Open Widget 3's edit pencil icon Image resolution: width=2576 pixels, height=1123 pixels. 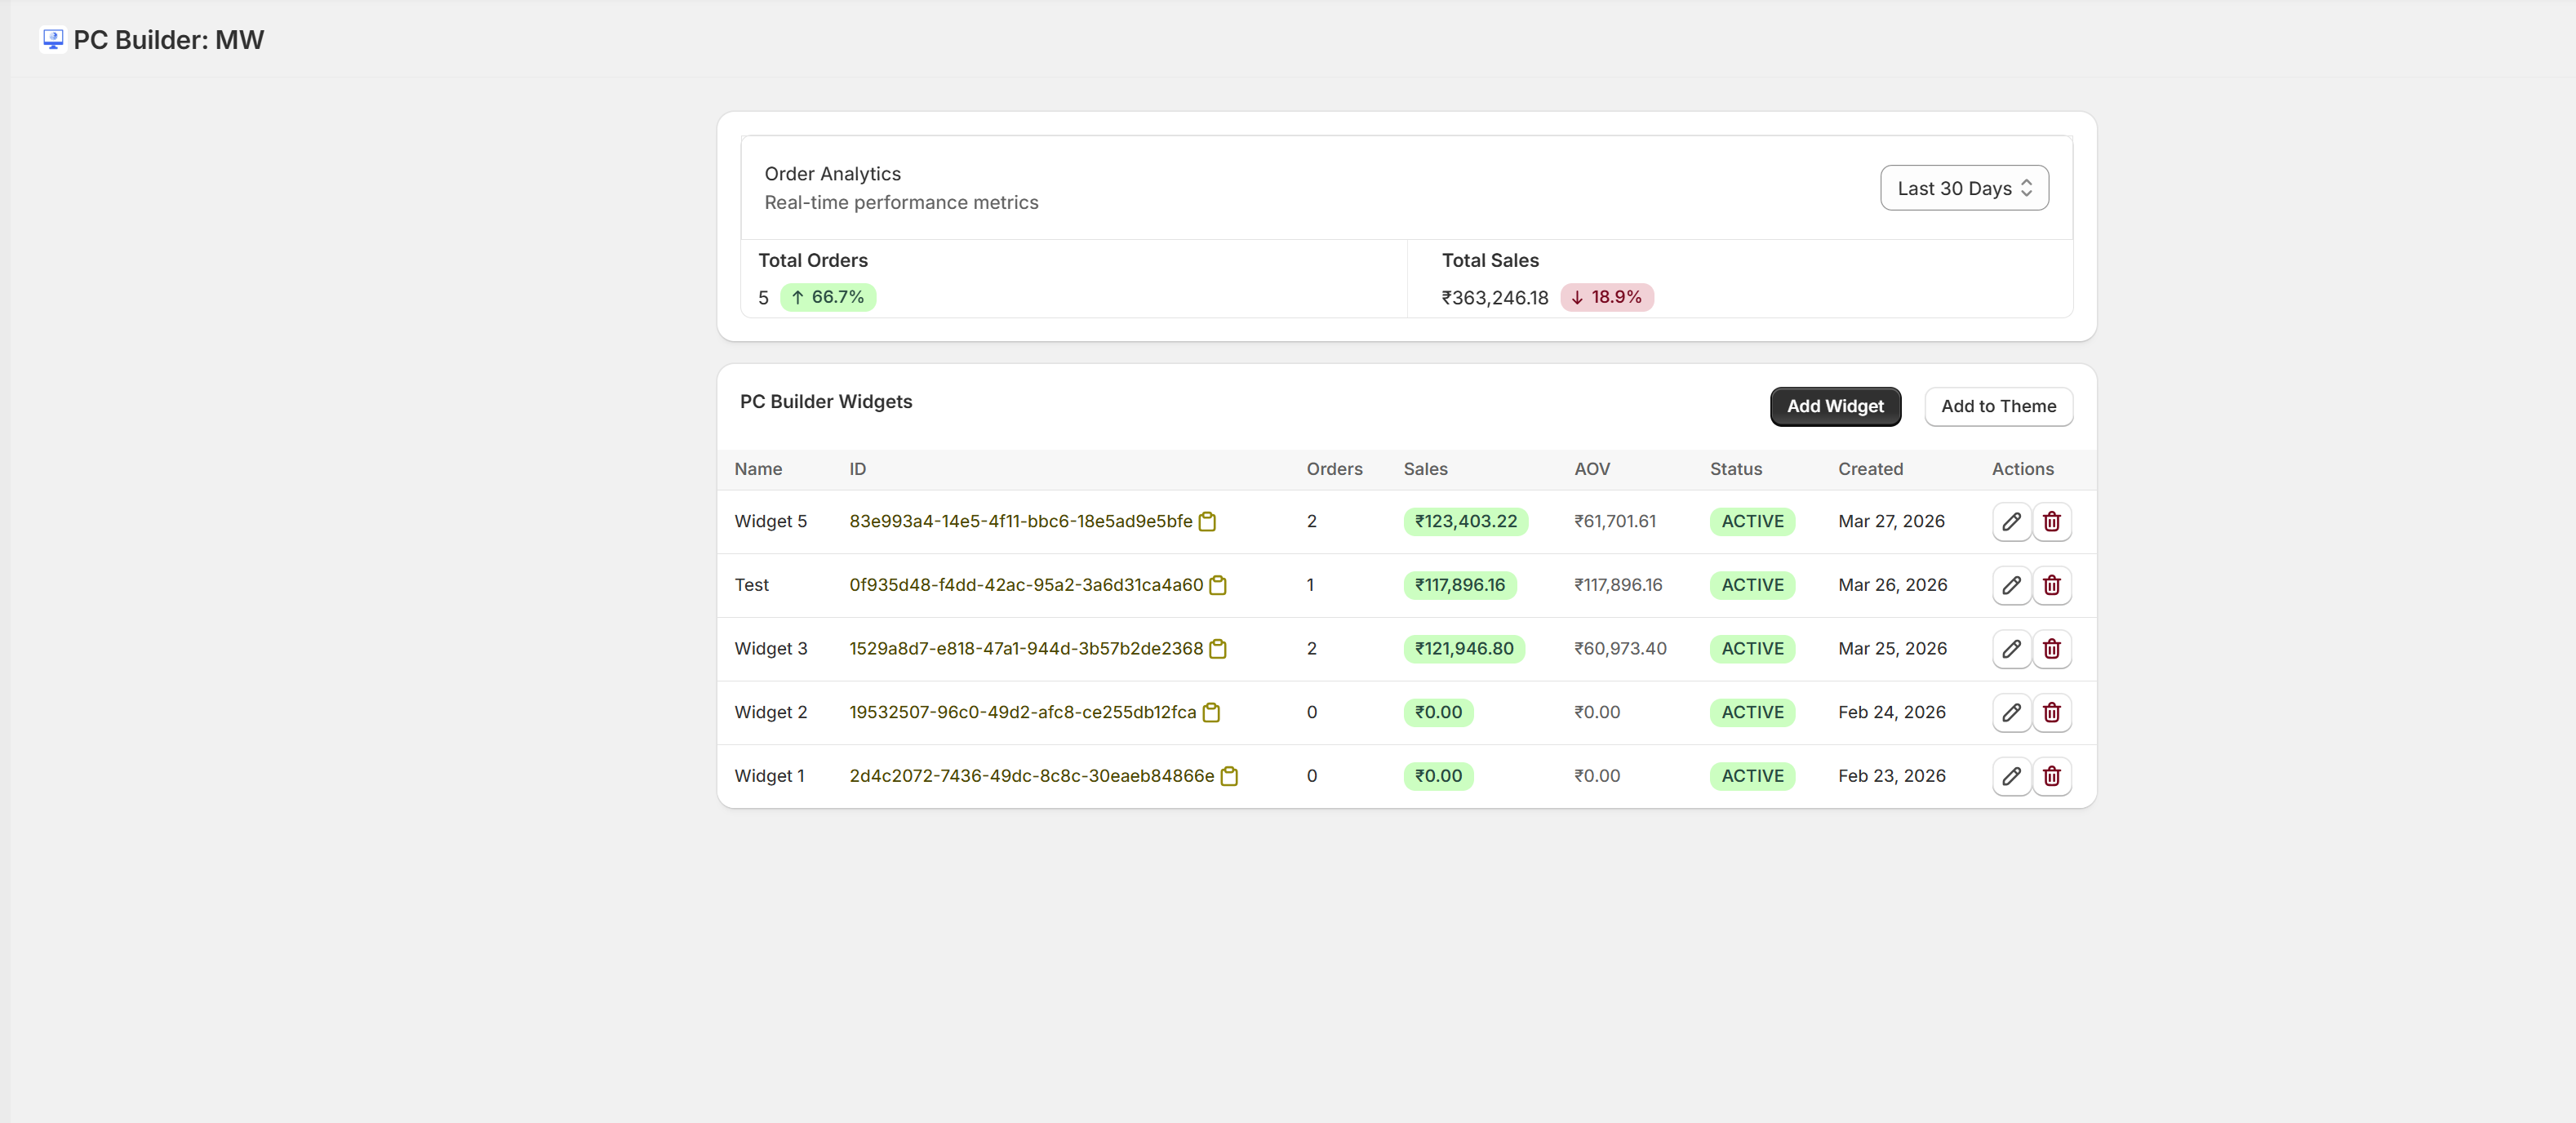(x=2011, y=649)
